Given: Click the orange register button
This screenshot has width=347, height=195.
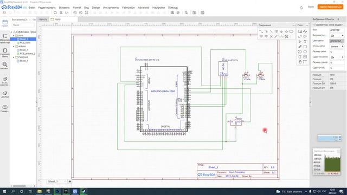Looking at the screenshot, I should 330,7.
